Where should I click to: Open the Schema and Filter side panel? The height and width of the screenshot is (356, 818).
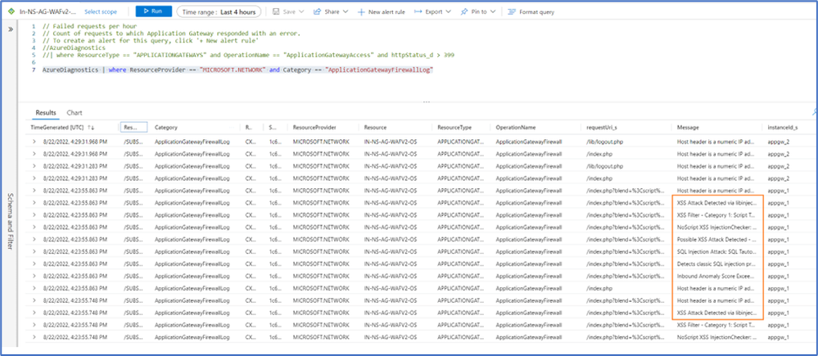[x=11, y=222]
